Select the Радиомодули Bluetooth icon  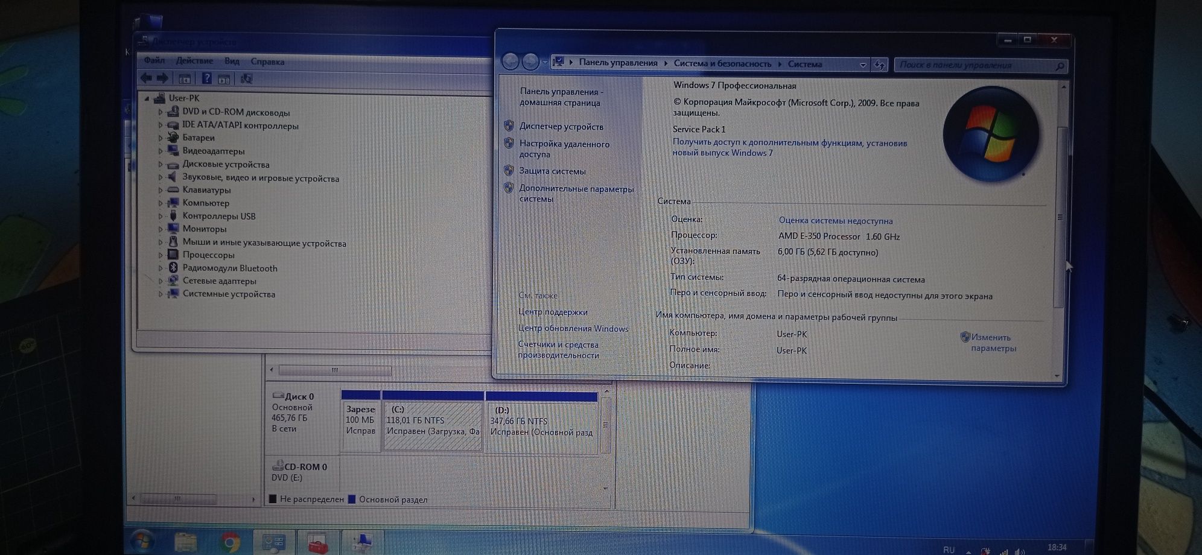pos(173,267)
